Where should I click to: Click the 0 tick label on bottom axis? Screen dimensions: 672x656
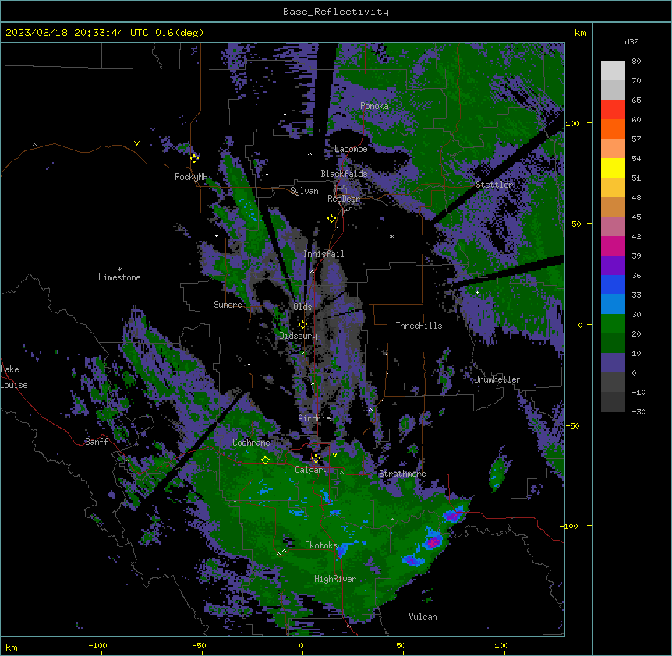click(x=301, y=645)
